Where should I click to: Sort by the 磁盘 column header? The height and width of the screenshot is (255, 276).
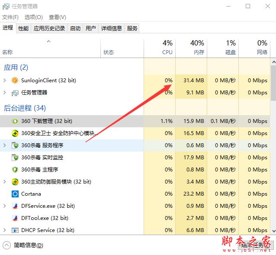click(x=223, y=48)
